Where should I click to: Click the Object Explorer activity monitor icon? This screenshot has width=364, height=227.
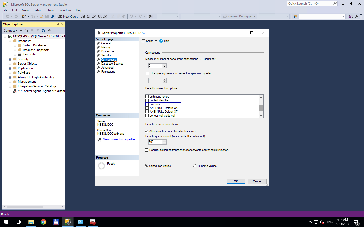point(49,30)
